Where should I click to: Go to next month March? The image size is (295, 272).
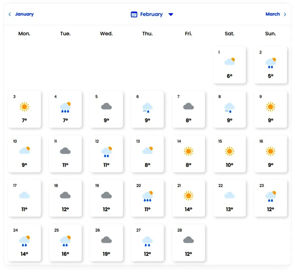[x=272, y=14]
